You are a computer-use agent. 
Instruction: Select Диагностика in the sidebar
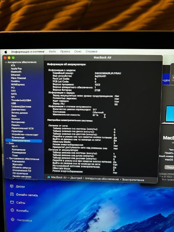(x=19, y=110)
